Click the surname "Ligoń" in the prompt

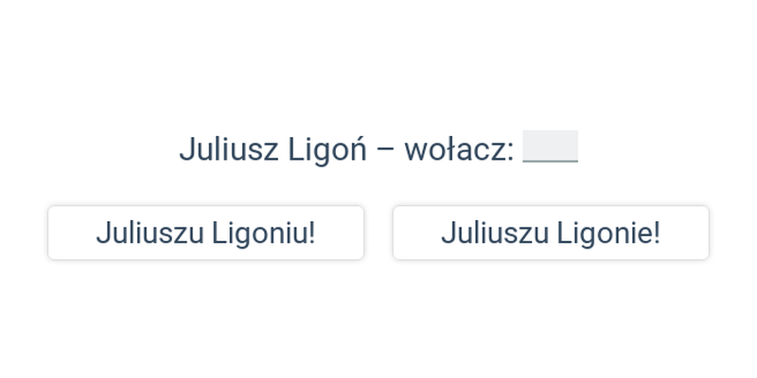(x=327, y=150)
